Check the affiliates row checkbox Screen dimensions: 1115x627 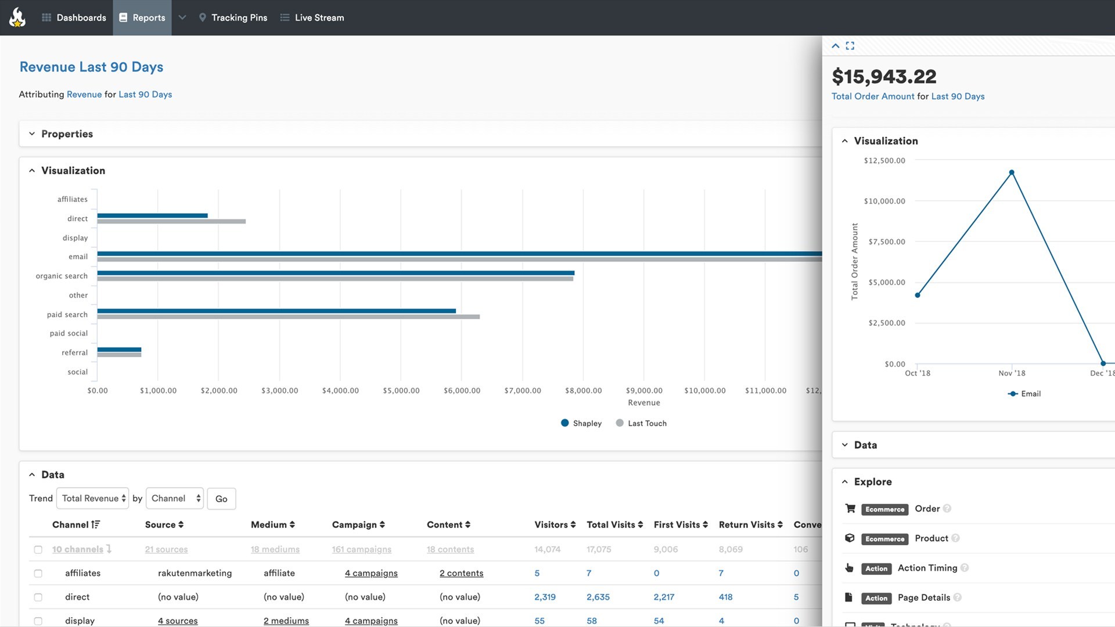coord(38,574)
